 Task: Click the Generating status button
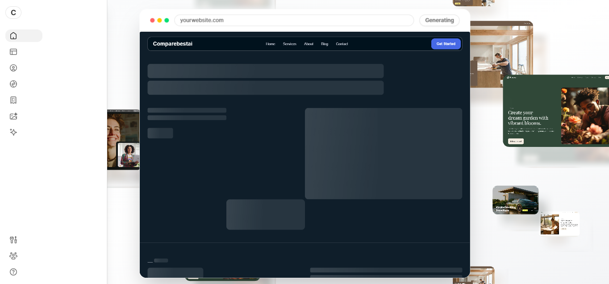[439, 21]
